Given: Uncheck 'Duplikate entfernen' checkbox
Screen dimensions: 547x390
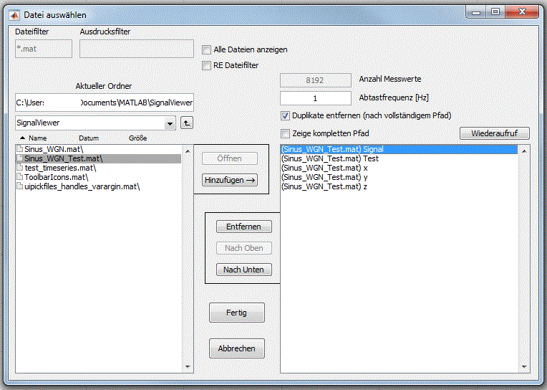Looking at the screenshot, I should click(286, 115).
